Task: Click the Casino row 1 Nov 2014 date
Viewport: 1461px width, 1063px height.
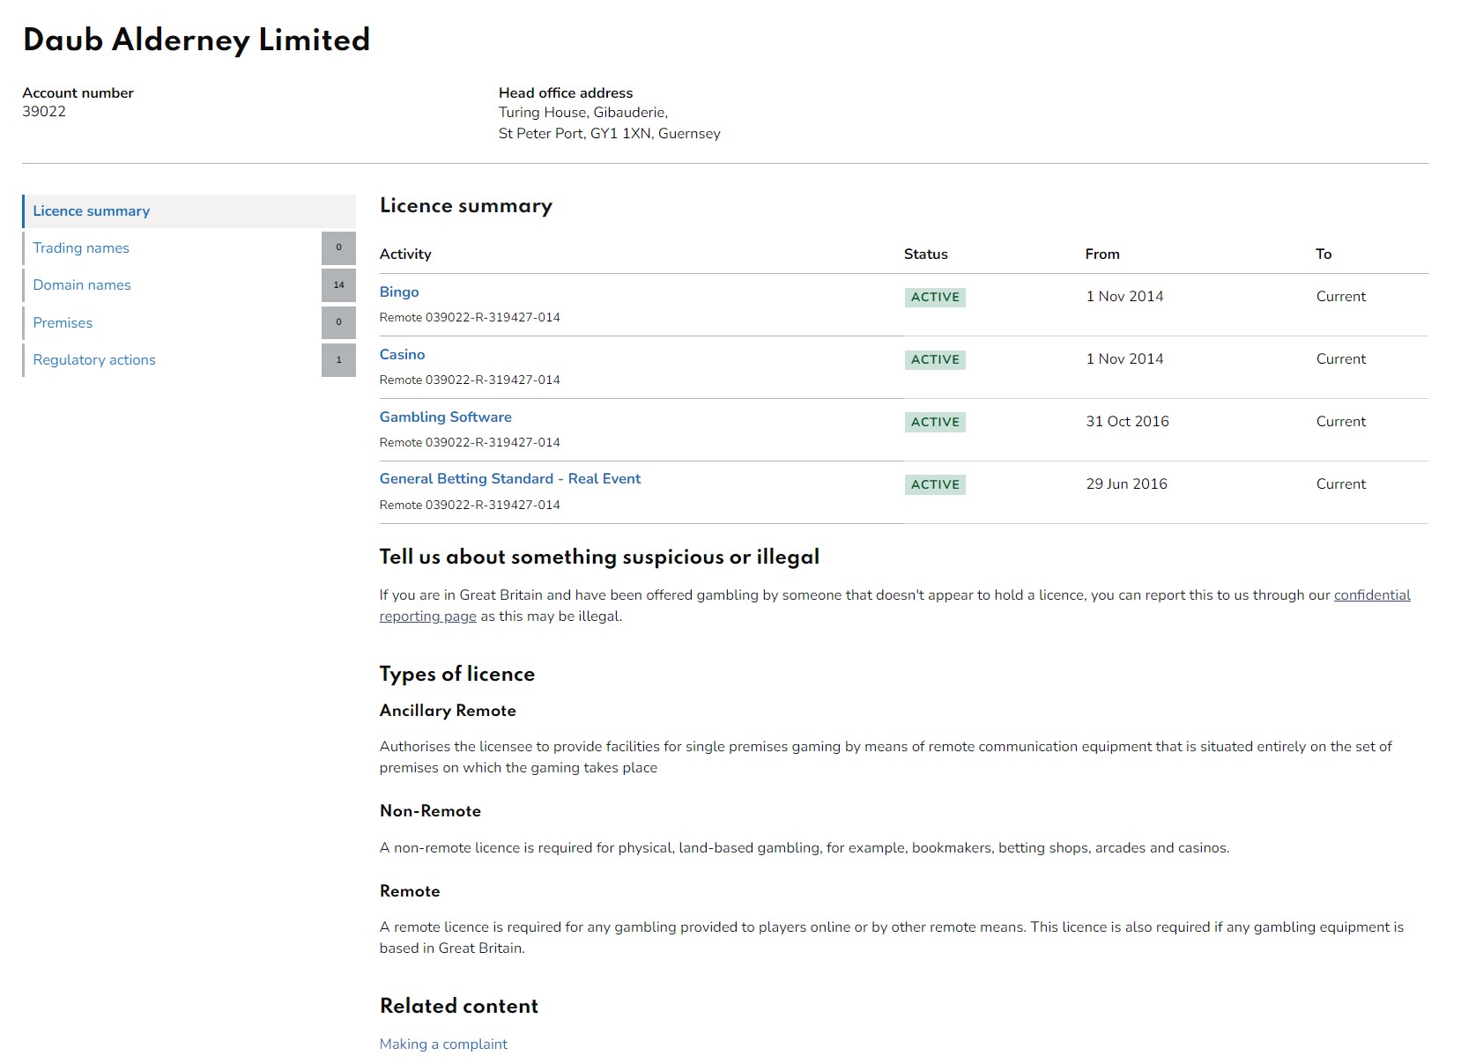Action: coord(1124,359)
